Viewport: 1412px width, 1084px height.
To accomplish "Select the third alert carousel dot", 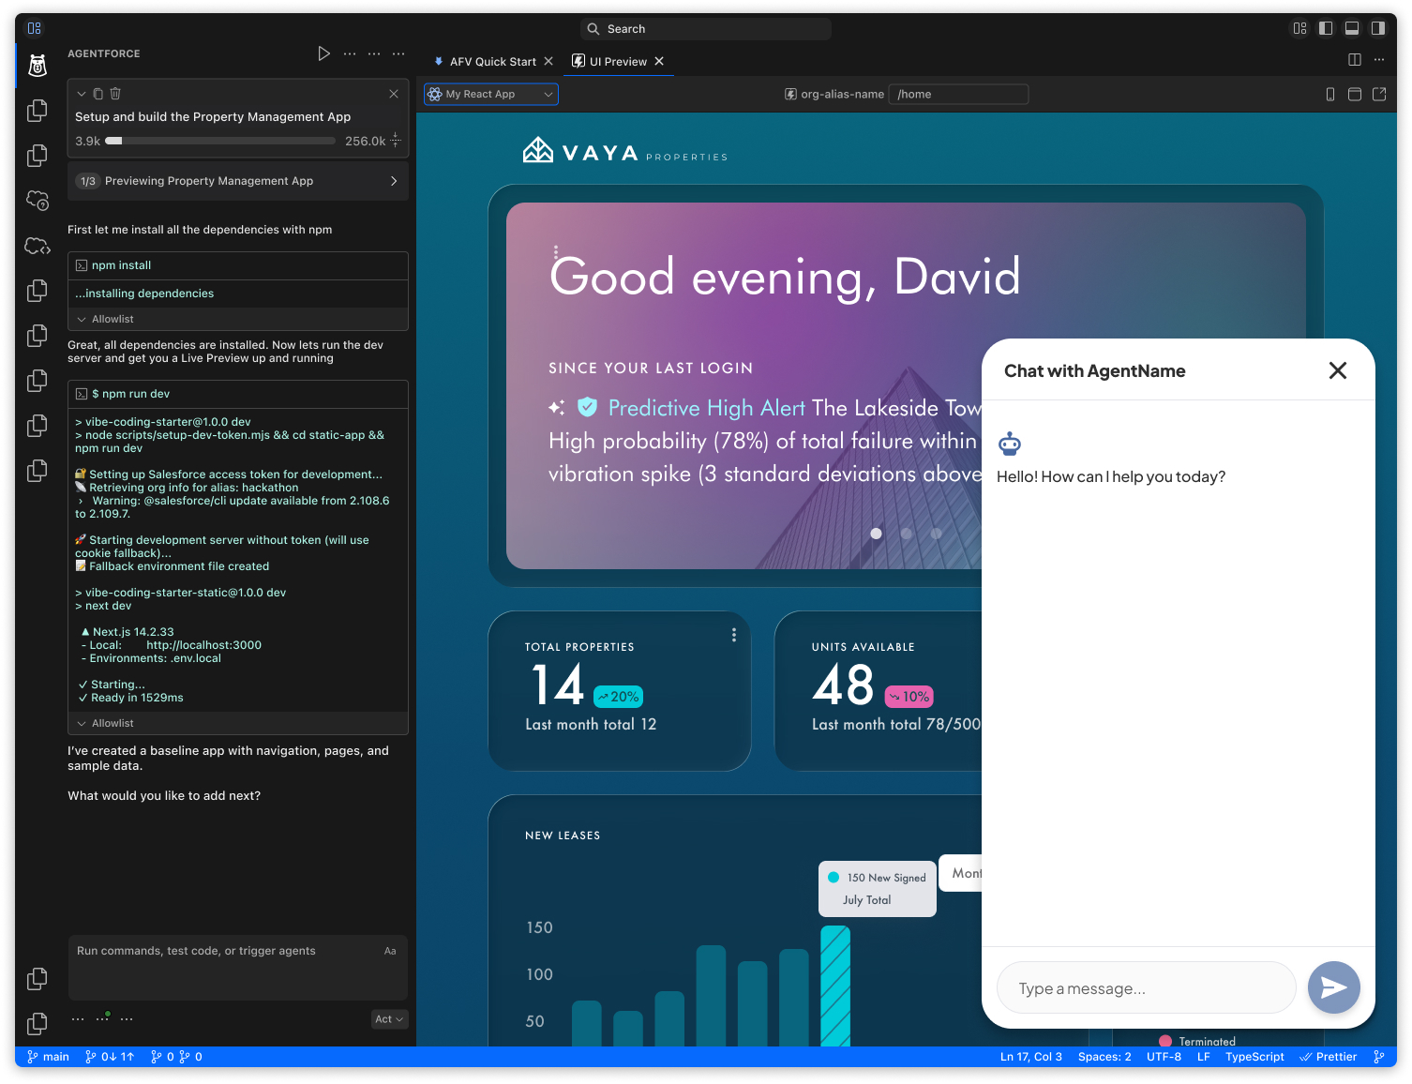I will click(x=936, y=534).
